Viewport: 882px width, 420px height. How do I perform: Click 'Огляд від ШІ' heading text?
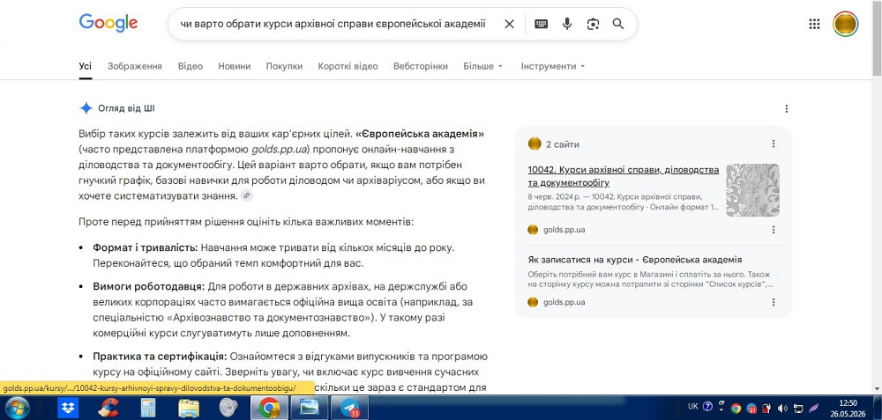(126, 108)
